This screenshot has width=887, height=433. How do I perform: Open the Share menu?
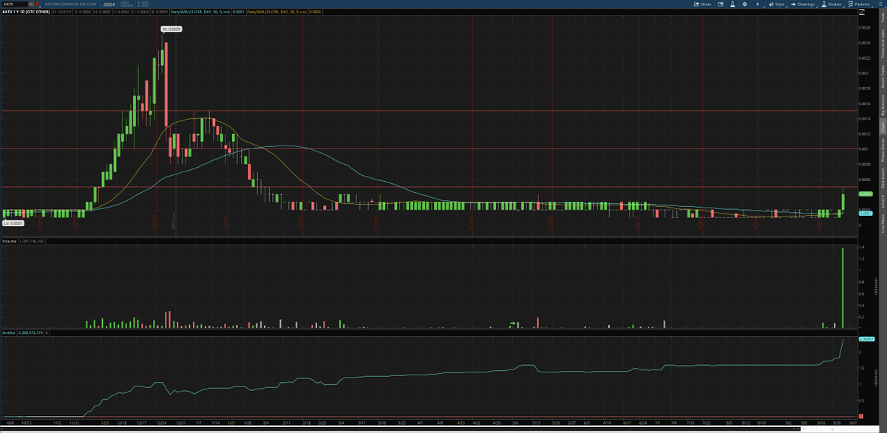click(702, 4)
